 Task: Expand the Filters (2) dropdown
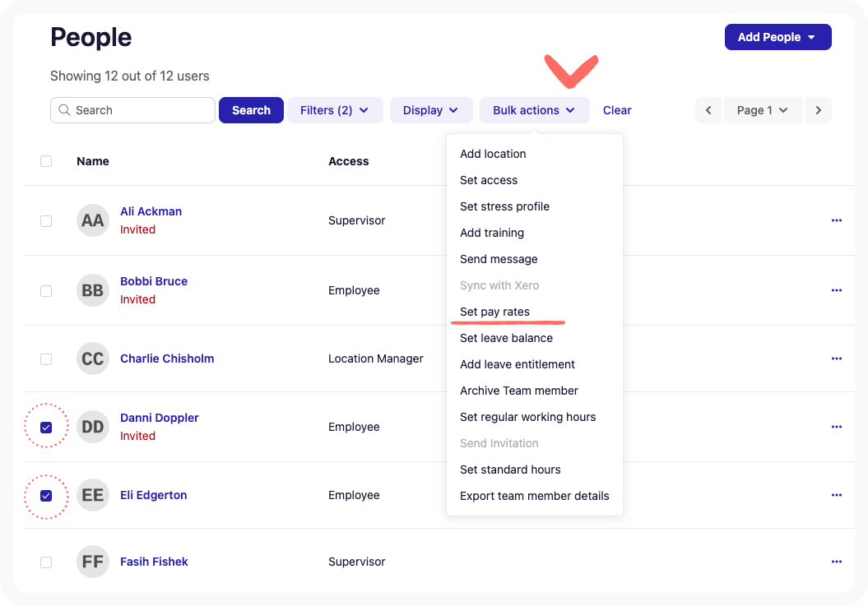[334, 110]
